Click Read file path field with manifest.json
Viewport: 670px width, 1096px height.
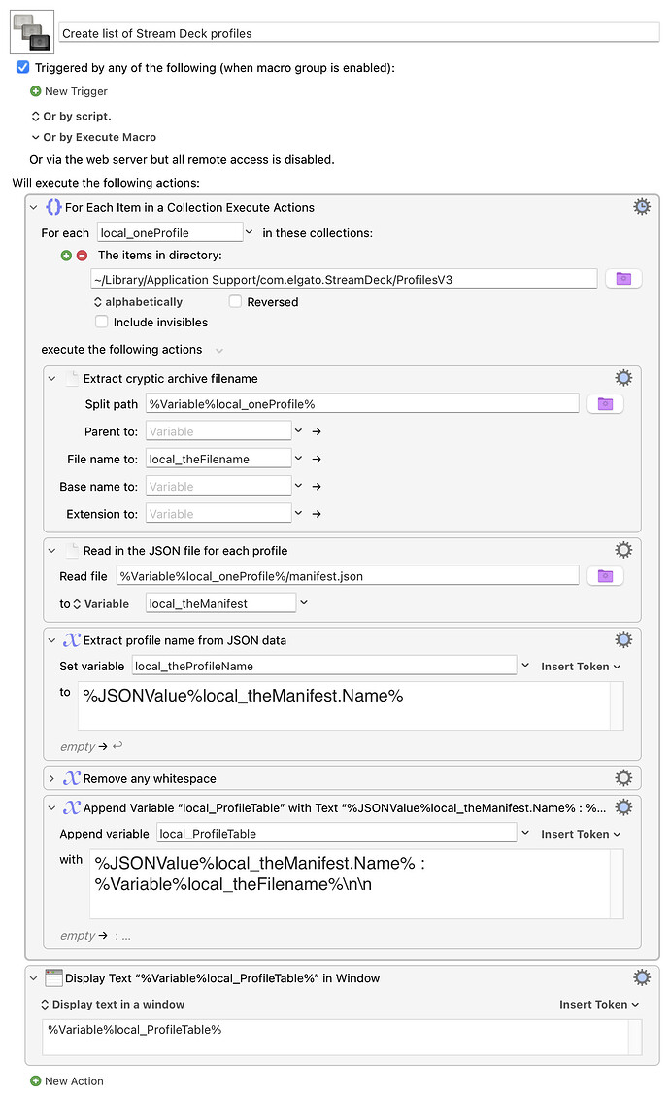(x=348, y=576)
